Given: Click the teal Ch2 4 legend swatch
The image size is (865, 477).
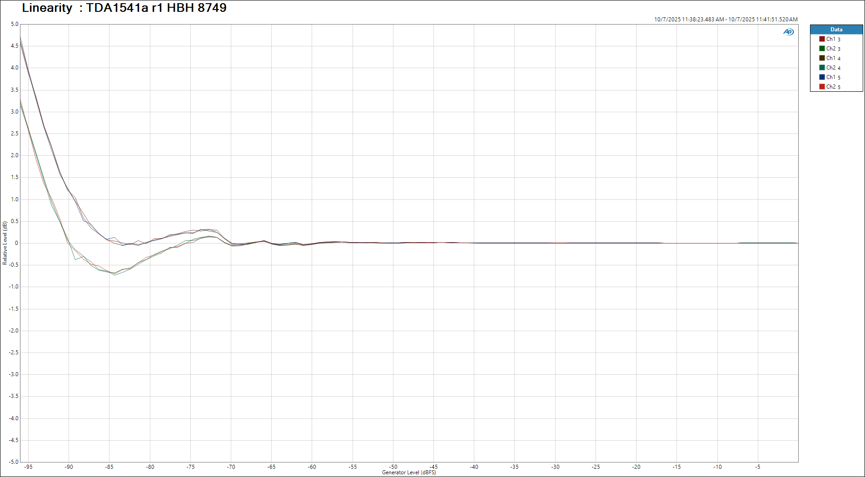Looking at the screenshot, I should click(x=822, y=68).
